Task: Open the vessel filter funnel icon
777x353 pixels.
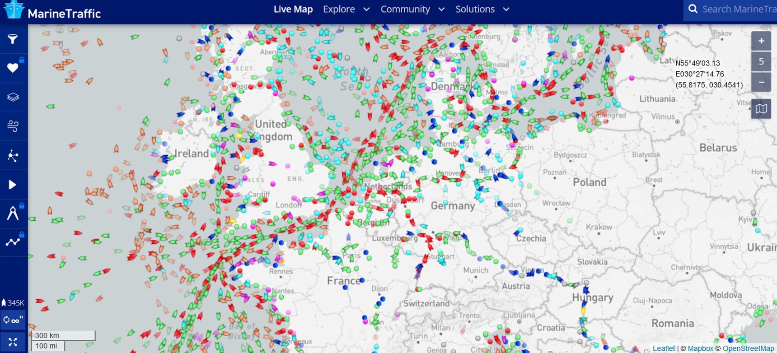Action: click(13, 39)
